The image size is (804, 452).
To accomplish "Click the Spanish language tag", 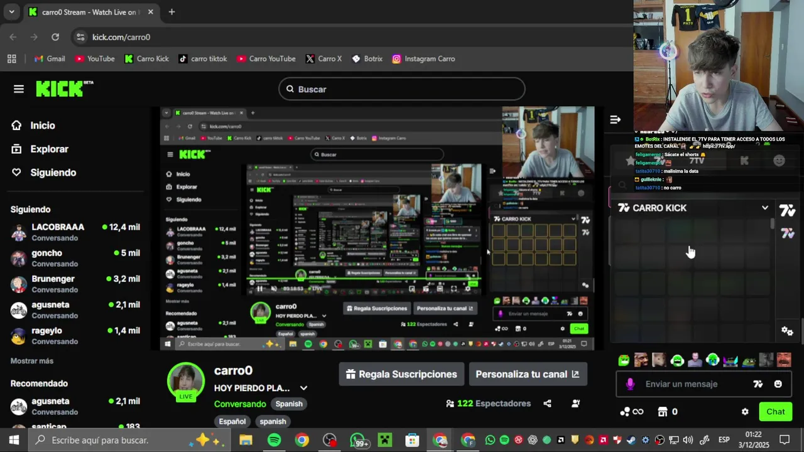I will point(289,404).
